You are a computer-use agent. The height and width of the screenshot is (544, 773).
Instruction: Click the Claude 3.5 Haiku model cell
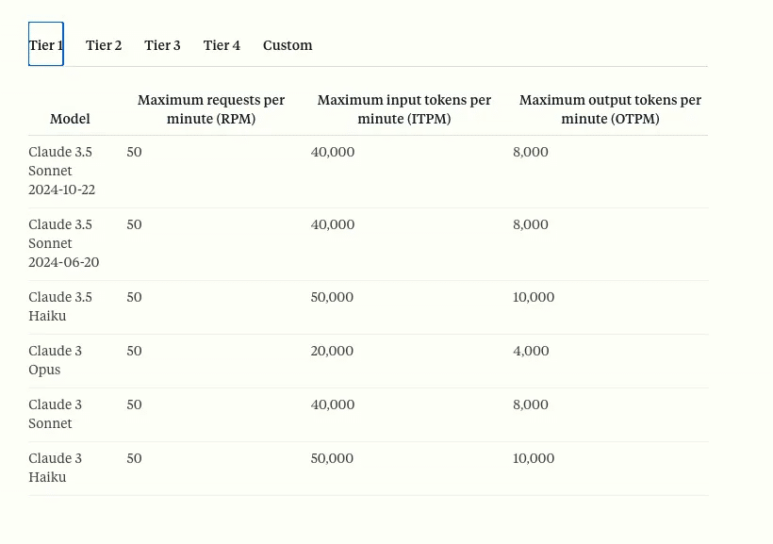[60, 306]
